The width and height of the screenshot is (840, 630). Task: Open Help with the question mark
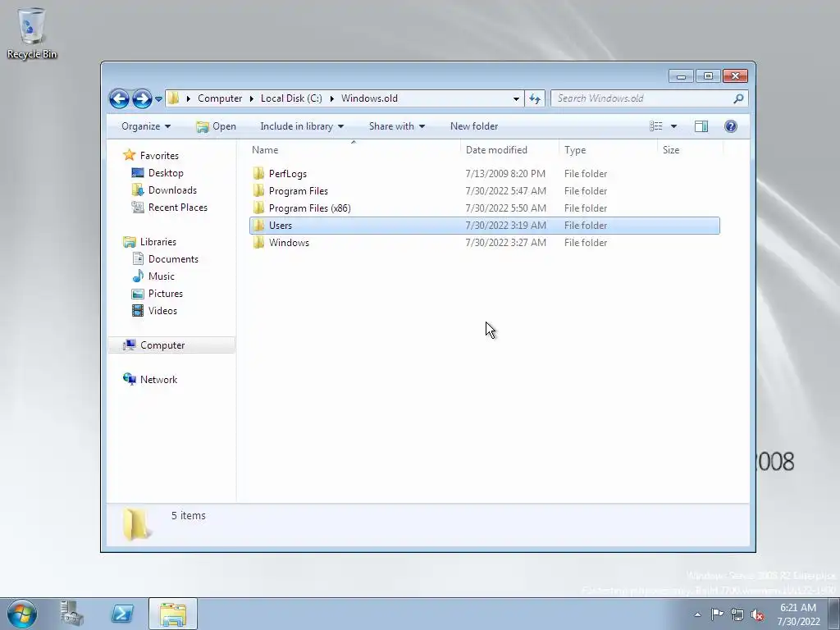731,126
